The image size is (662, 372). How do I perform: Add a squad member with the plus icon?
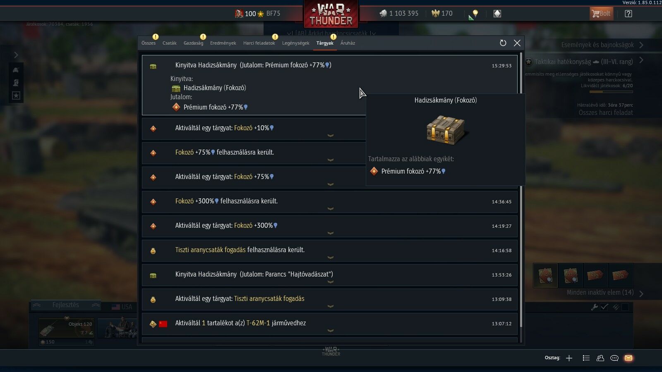[x=569, y=358]
